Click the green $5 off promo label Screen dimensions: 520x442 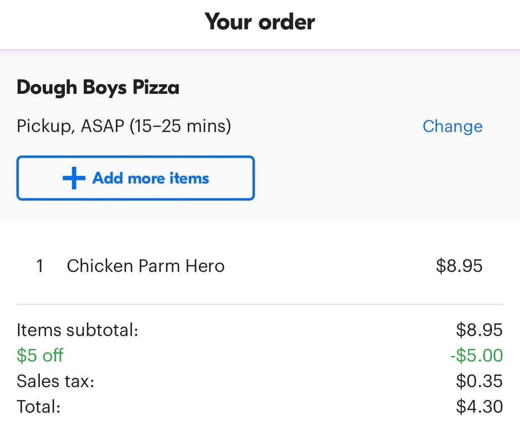[x=40, y=356]
